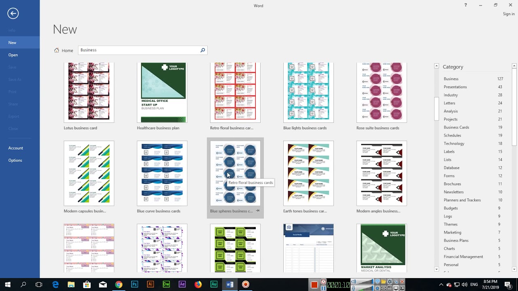Open File Explorer from taskbar
The height and width of the screenshot is (291, 518).
71,285
